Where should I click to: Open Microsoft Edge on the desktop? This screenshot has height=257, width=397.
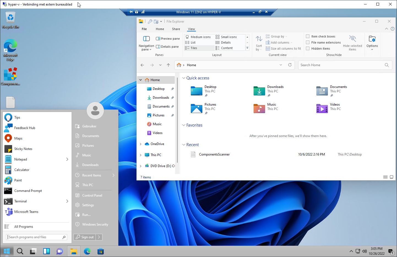pos(10,50)
